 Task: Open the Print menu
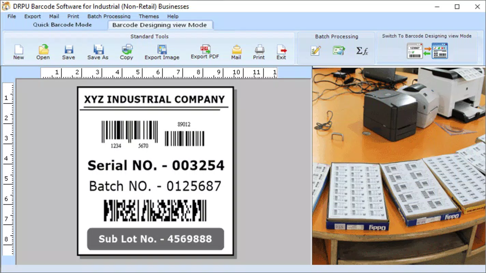73,16
